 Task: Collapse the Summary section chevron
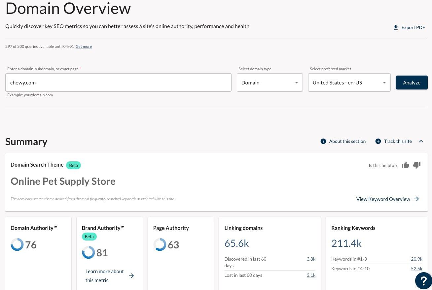[x=421, y=141]
